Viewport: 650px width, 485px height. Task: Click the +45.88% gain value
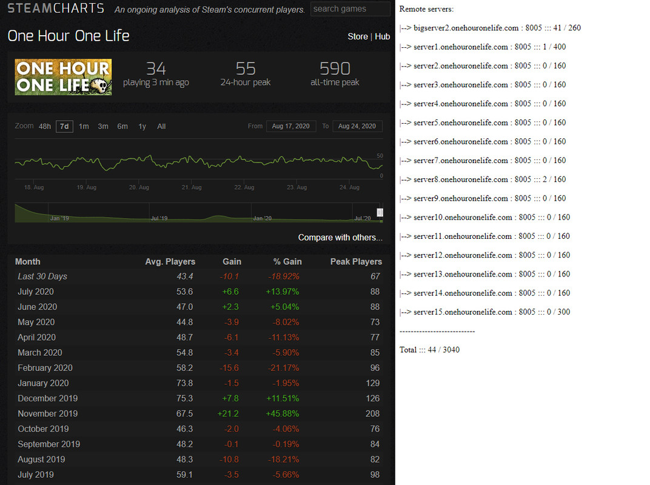[283, 413]
